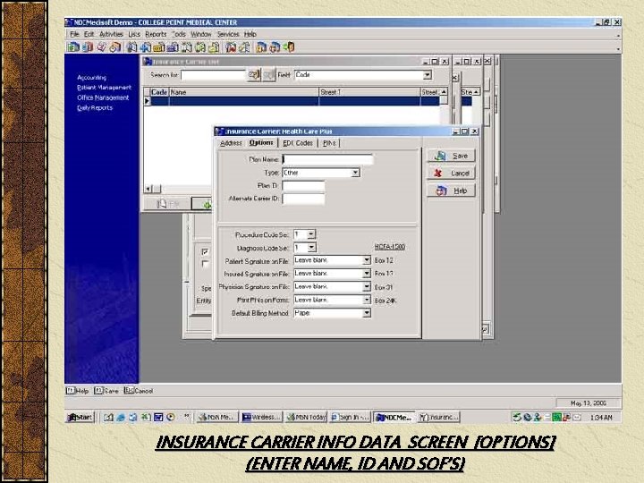
Task: Click status bar Cancel shortcut
Action: click(139, 391)
